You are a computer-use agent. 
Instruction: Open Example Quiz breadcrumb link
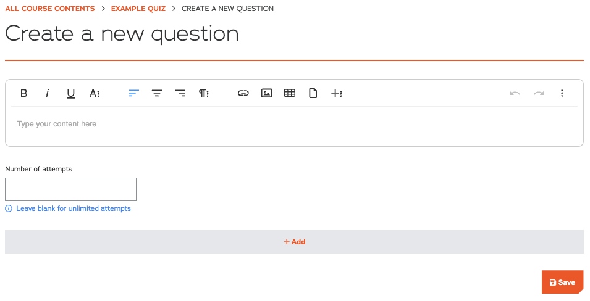tap(138, 9)
